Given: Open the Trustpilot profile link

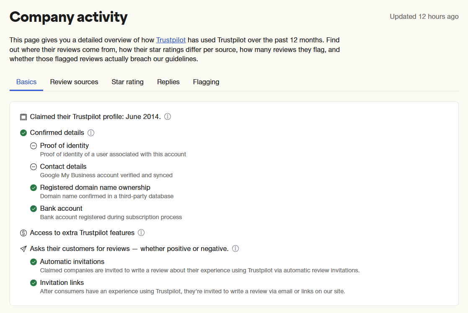Looking at the screenshot, I should pos(171,40).
